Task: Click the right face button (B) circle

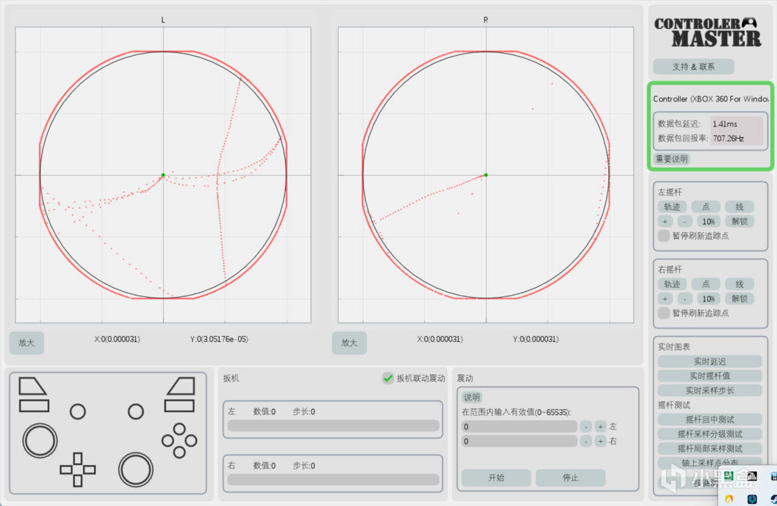Action: (191, 440)
